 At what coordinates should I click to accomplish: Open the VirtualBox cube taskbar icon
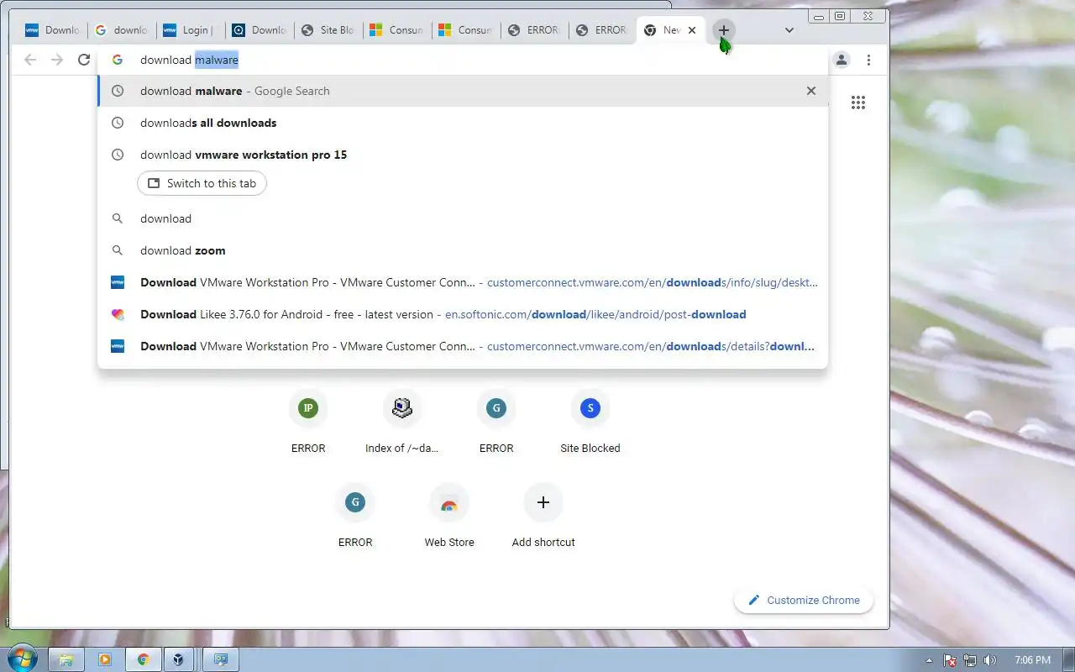coord(179,659)
